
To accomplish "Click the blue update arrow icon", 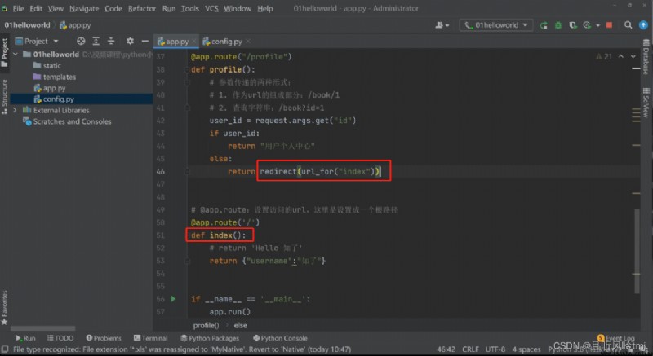I will pyautogui.click(x=643, y=25).
